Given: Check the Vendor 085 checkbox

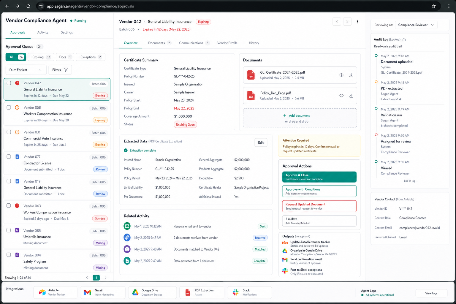Looking at the screenshot, I should [x=9, y=230].
